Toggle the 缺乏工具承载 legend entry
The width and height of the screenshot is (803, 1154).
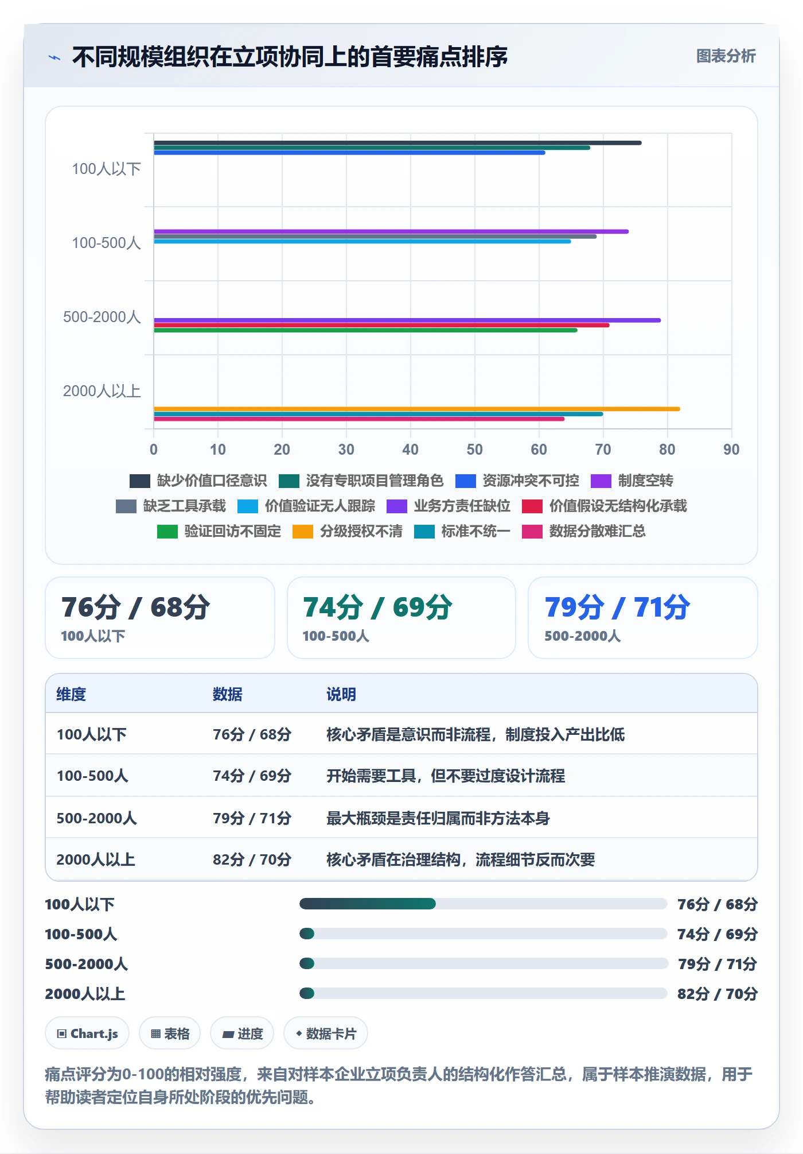[x=171, y=506]
